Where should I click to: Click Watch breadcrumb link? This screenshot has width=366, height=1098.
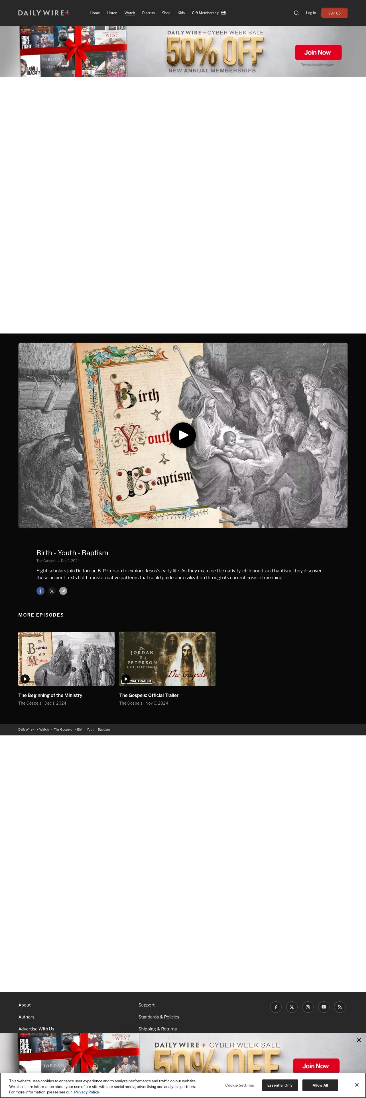click(44, 729)
